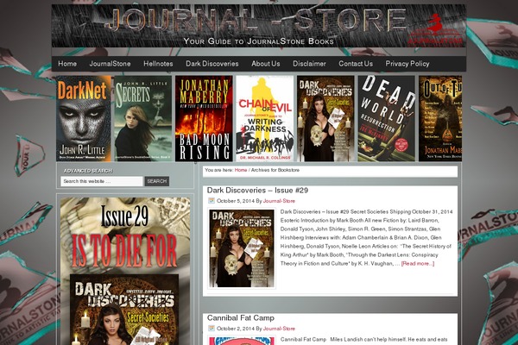The height and width of the screenshot is (345, 518).
Task: Open the Cannibal Fat Camp post title
Action: click(x=241, y=317)
